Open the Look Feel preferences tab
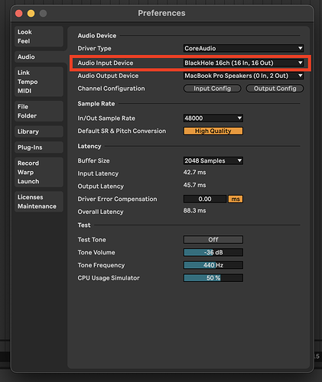 point(39,37)
